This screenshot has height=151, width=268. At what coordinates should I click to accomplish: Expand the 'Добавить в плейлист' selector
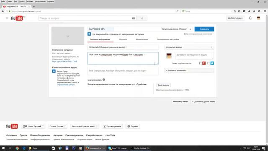click(x=189, y=70)
